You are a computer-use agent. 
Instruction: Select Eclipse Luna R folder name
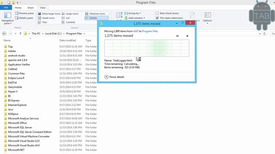click(x=16, y=78)
